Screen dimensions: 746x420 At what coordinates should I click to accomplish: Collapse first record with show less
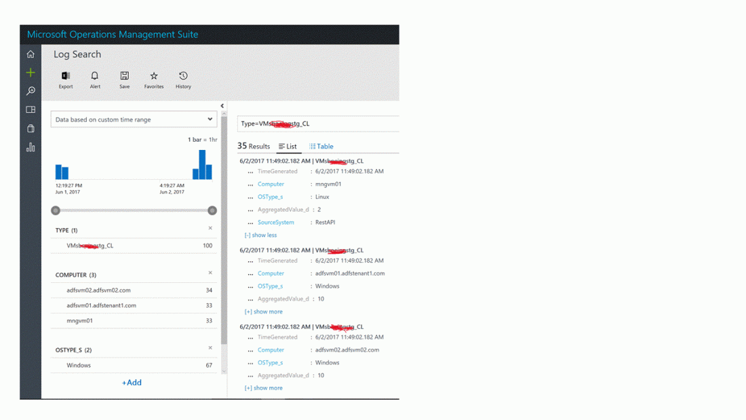(x=261, y=235)
